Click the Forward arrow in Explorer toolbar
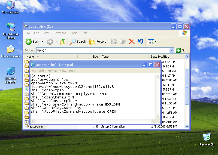Viewport: 218px width, 155px height. 50,42
